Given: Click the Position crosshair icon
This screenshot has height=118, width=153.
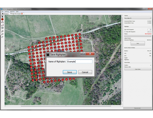Looking at the screenshot, I should click(151, 65).
